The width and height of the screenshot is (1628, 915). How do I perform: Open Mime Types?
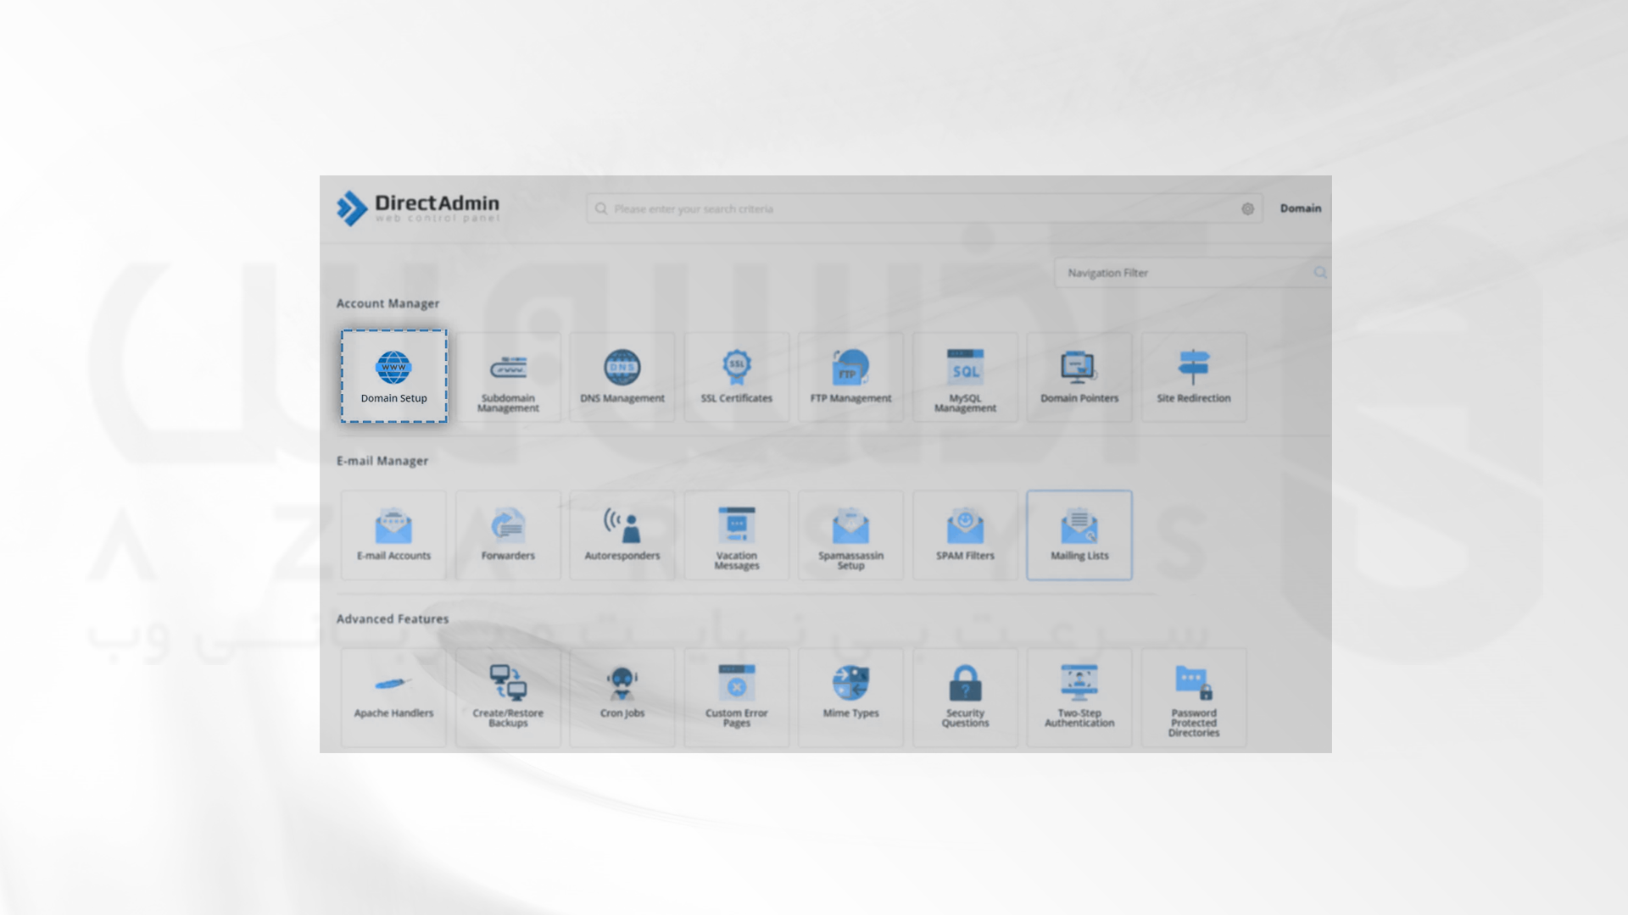point(850,697)
